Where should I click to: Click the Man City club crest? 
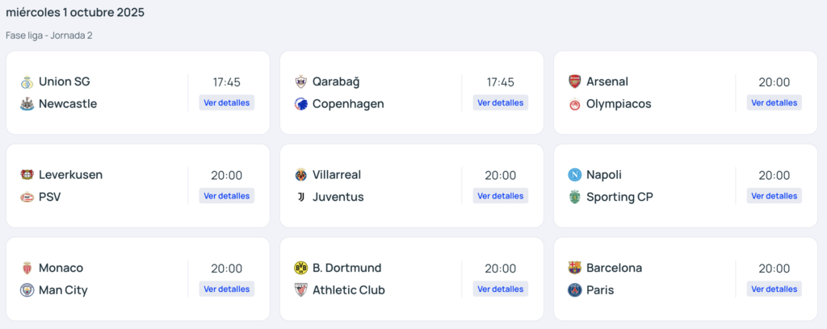click(27, 290)
